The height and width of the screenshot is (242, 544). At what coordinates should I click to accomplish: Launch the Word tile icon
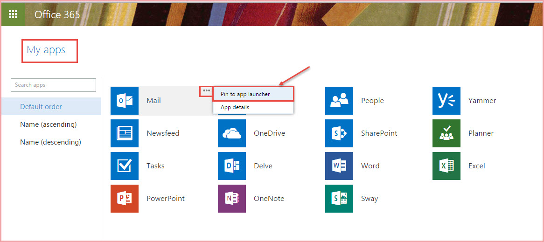click(x=339, y=166)
